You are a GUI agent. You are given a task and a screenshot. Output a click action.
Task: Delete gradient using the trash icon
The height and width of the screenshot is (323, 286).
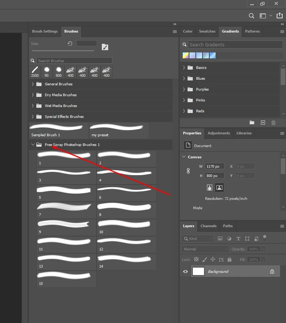point(273,123)
